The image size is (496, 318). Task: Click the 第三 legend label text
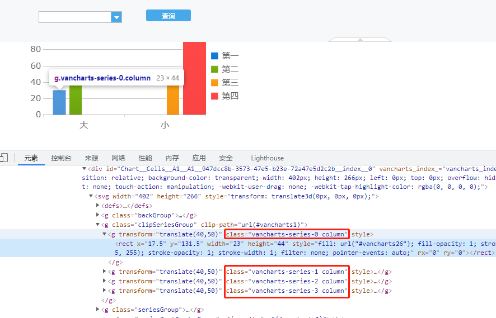(230, 83)
